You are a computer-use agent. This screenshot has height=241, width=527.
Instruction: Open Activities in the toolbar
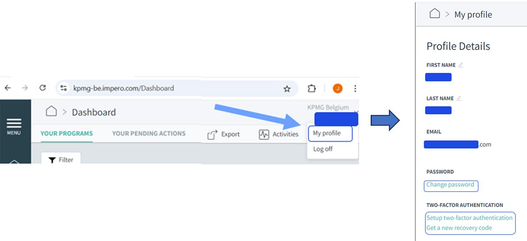(x=279, y=134)
